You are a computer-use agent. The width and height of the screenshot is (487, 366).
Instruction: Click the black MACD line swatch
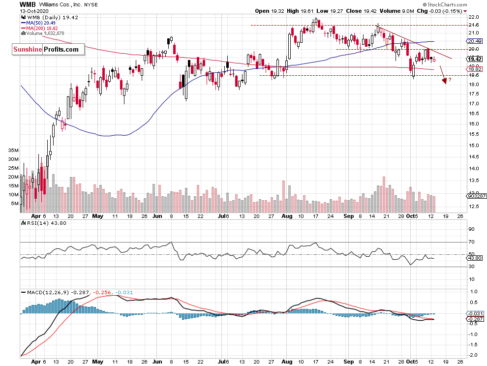[x=23, y=292]
